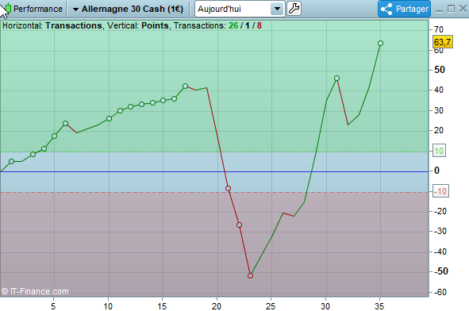Click the peak marker at transaction 17
The height and width of the screenshot is (311, 469).
click(x=185, y=86)
